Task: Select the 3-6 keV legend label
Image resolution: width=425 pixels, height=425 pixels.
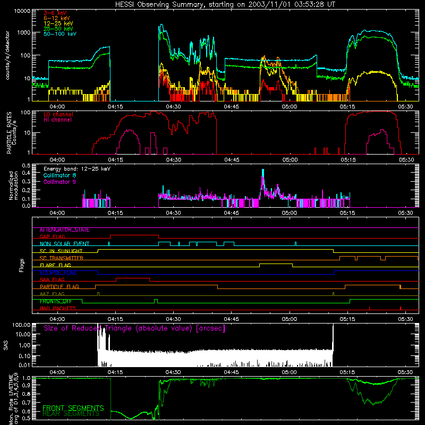Action: (x=55, y=13)
